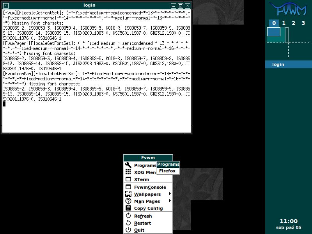Launch Firefox from Programs submenu

tap(168, 171)
